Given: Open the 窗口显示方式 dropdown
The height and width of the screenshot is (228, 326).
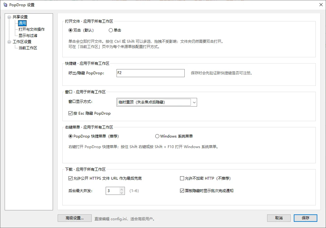Looking at the screenshot, I should (x=157, y=102).
